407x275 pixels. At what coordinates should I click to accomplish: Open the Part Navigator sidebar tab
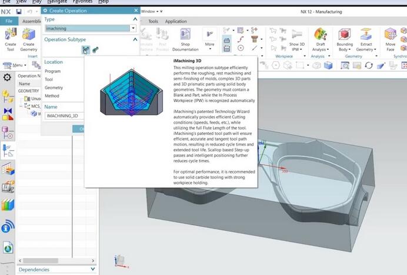point(8,133)
